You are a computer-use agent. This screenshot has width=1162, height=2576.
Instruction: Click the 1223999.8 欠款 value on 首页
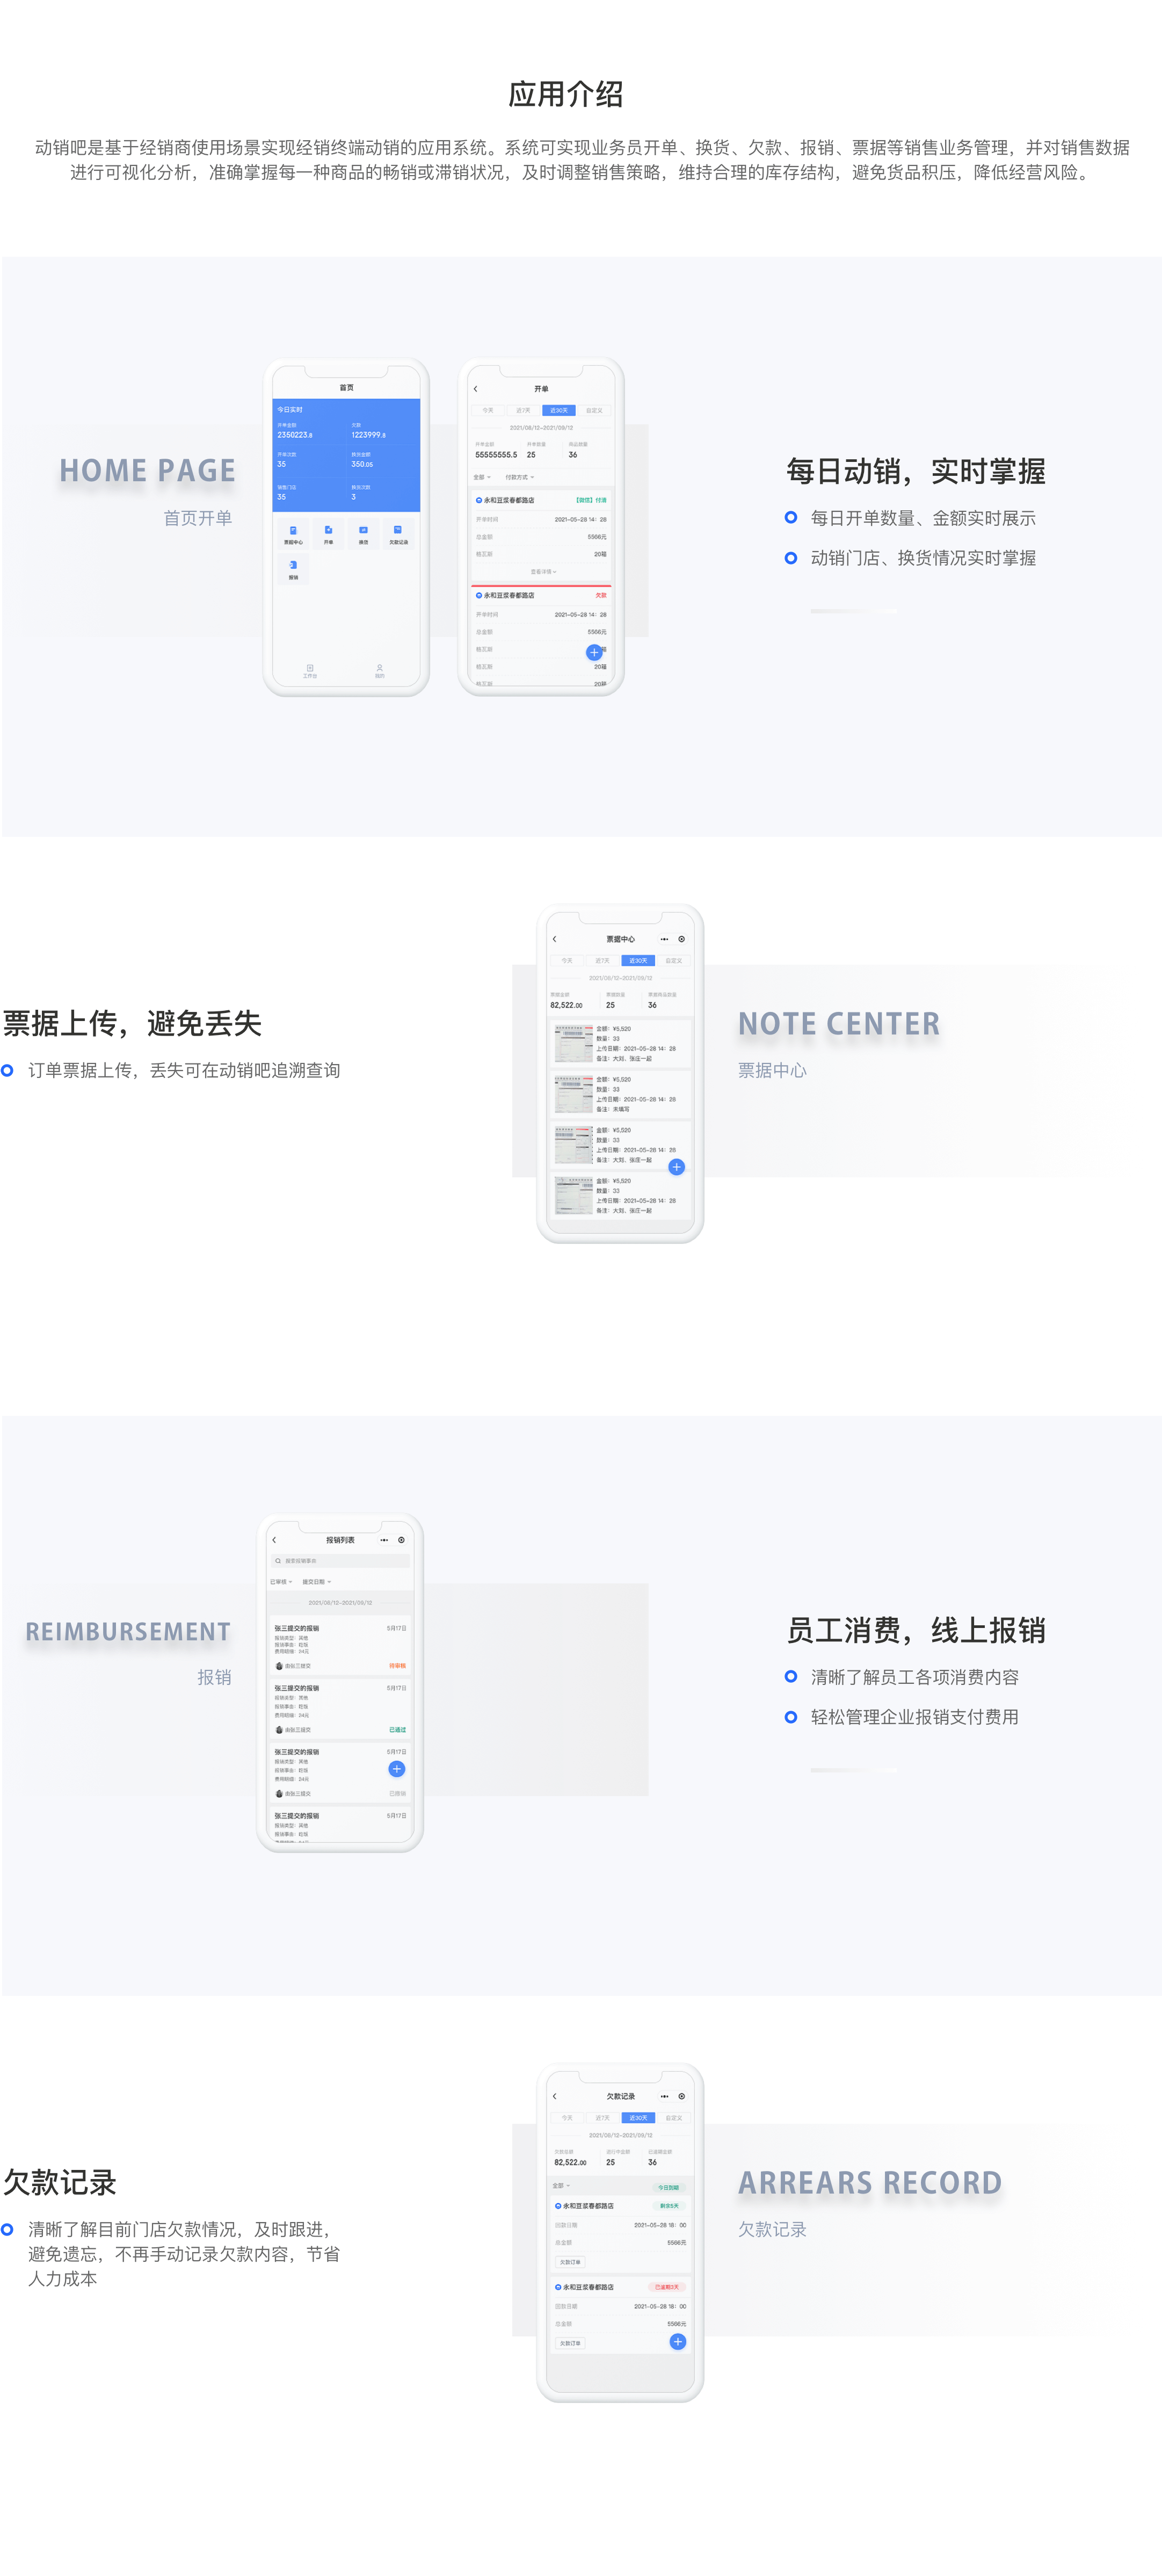368,435
